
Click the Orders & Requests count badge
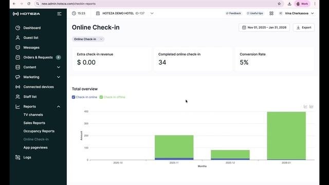click(58, 57)
